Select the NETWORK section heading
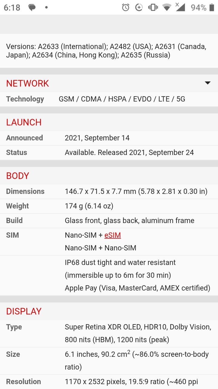Screen dimensions: 218x389 click(28, 83)
